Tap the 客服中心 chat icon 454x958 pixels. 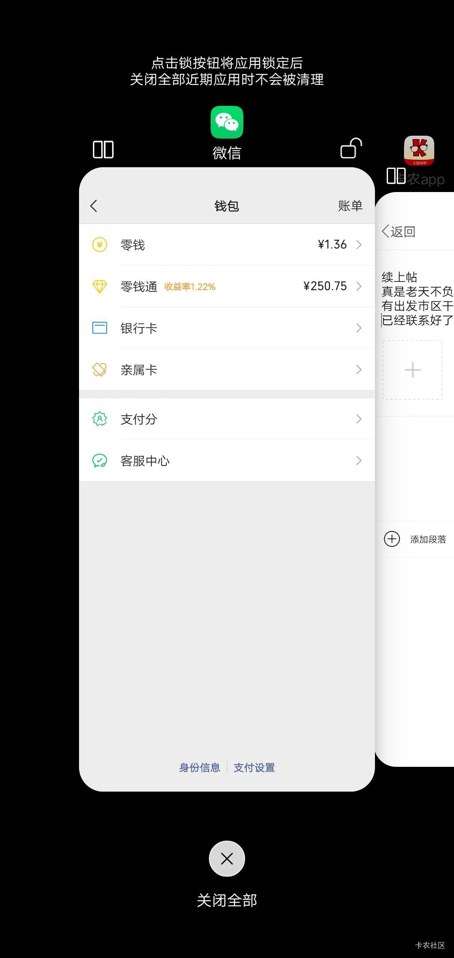tap(100, 461)
